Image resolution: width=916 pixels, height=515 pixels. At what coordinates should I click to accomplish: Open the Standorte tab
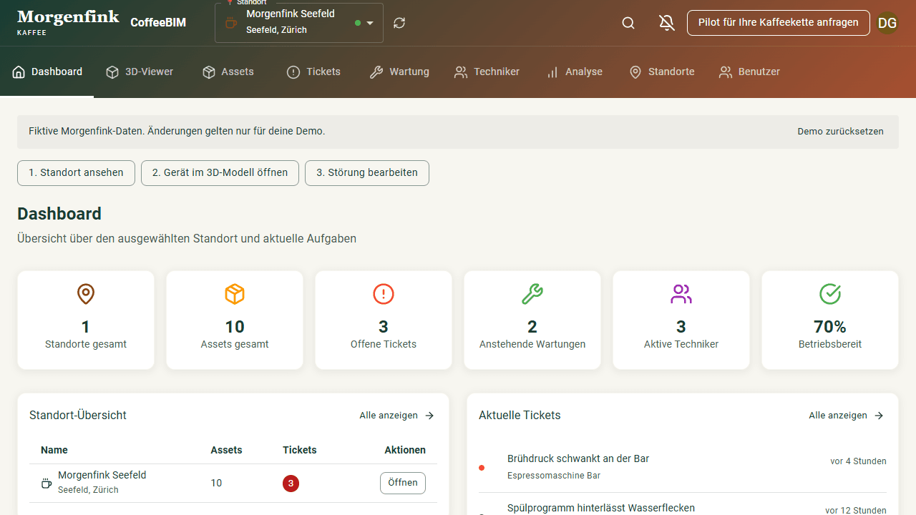click(662, 72)
